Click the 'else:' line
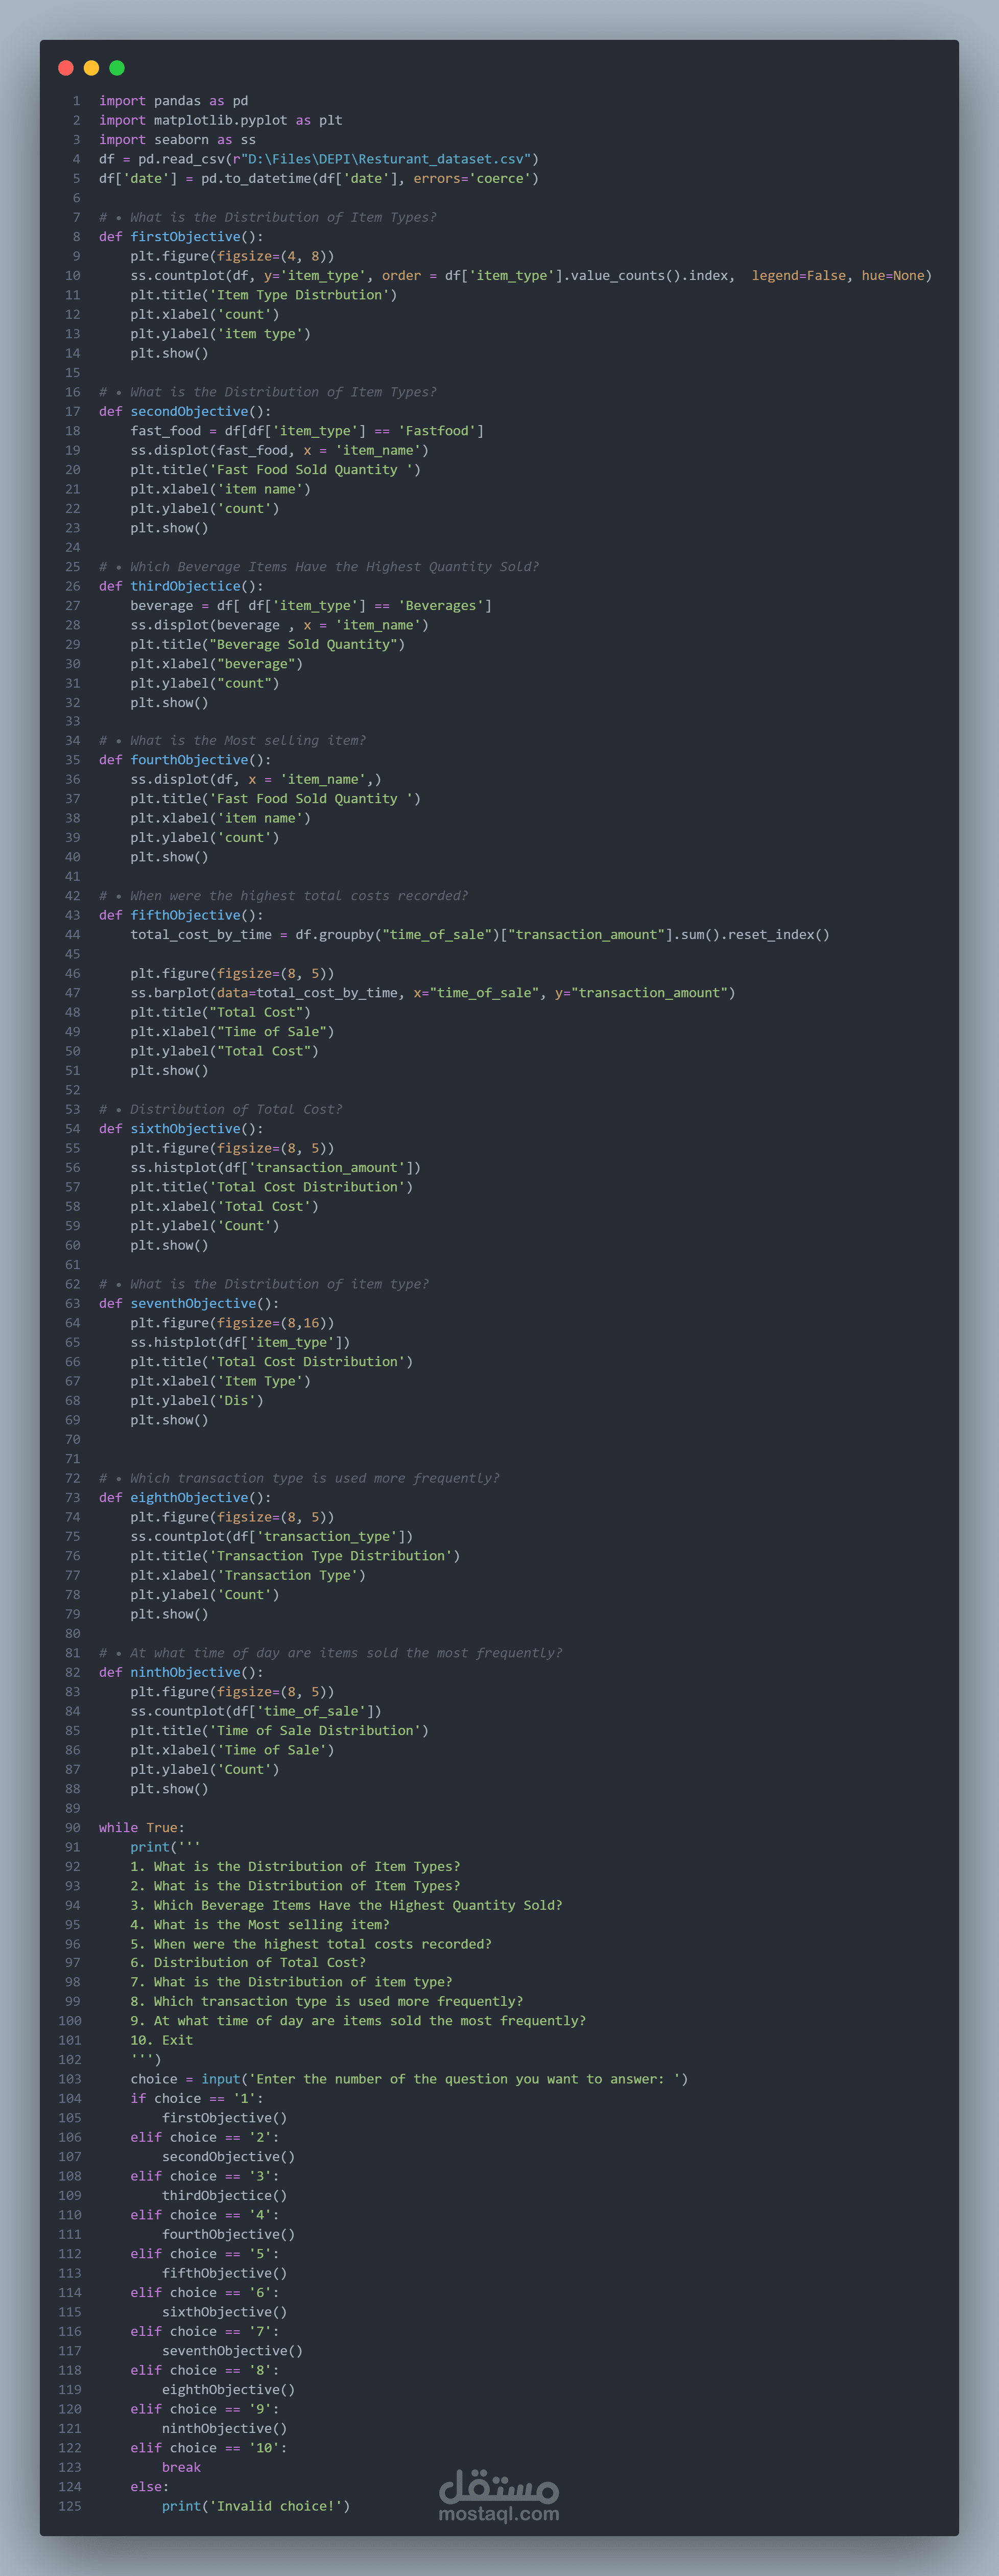 pos(149,2487)
